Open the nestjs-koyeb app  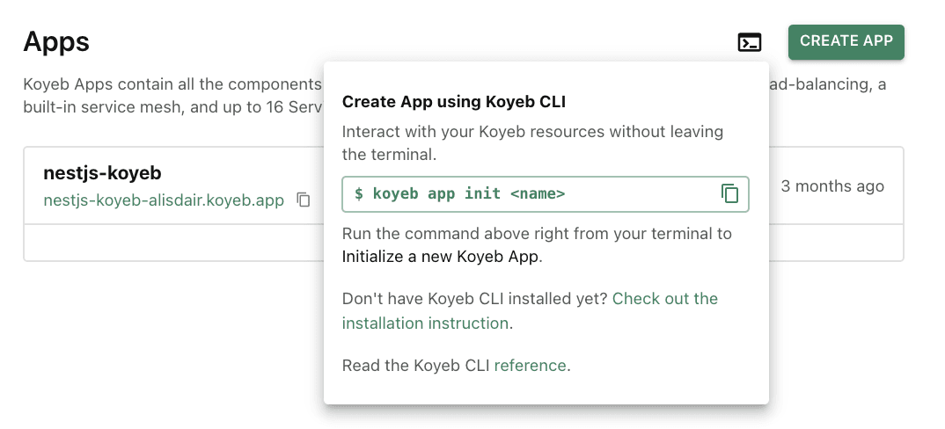pyautogui.click(x=102, y=173)
